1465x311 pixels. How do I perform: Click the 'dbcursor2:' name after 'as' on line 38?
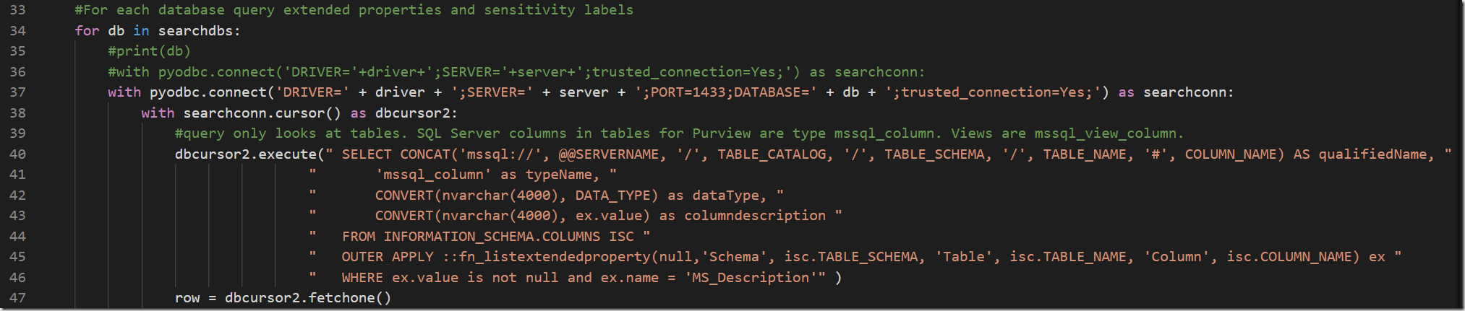[416, 113]
